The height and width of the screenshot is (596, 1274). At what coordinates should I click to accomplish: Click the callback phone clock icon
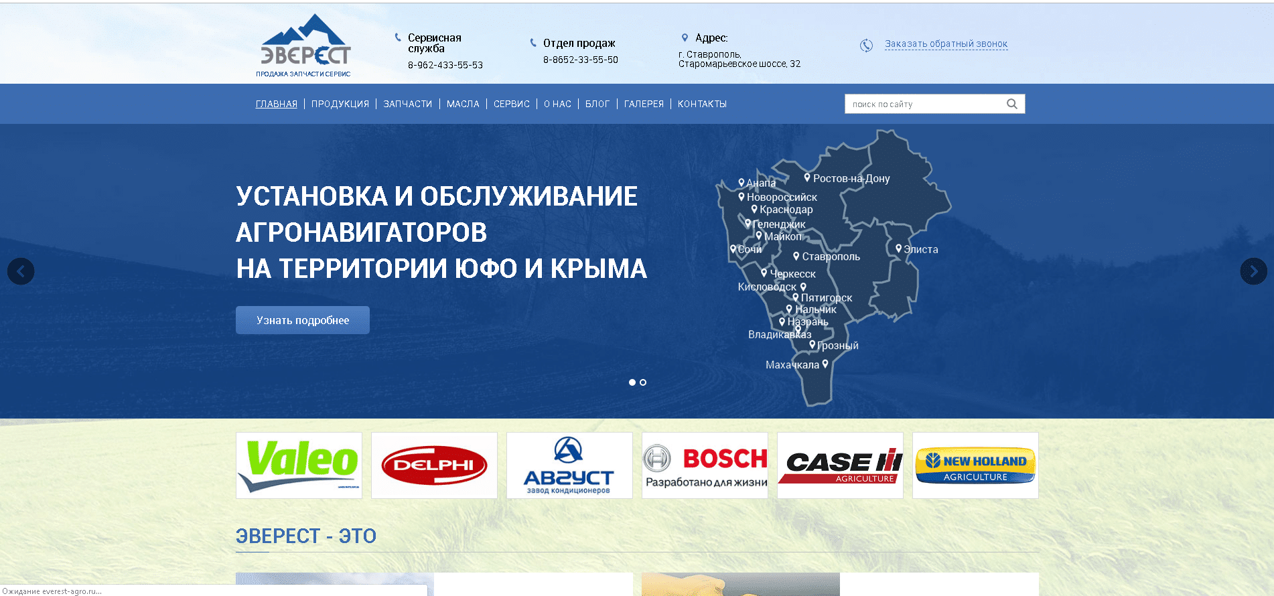click(866, 45)
